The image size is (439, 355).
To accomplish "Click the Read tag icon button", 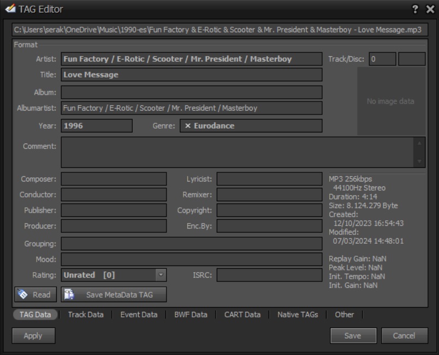I will click(34, 294).
